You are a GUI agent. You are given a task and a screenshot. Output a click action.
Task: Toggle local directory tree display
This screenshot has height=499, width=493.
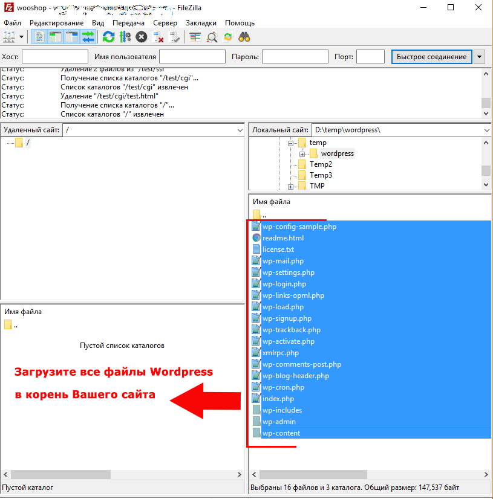click(x=55, y=37)
